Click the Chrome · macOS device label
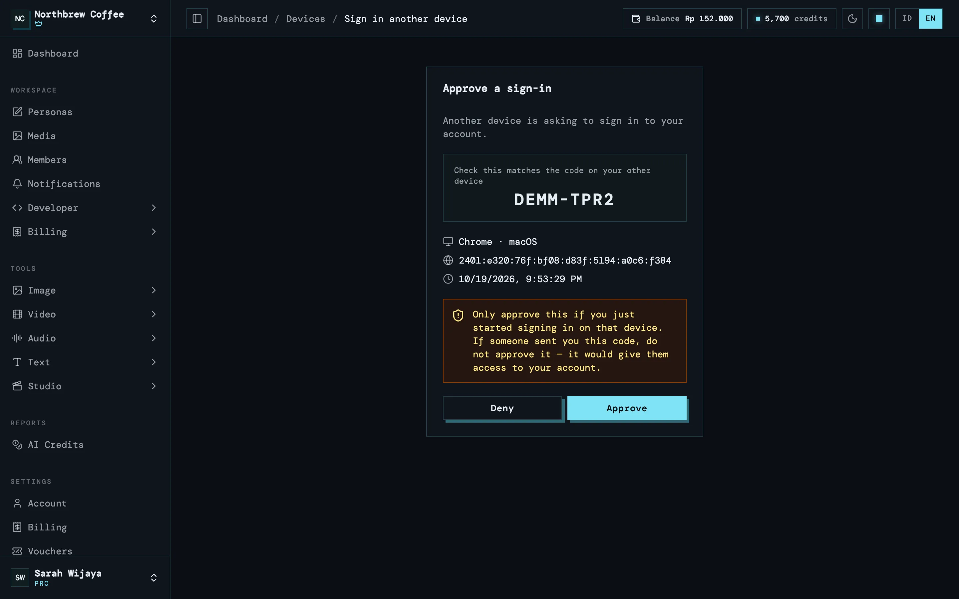959x599 pixels. click(498, 242)
